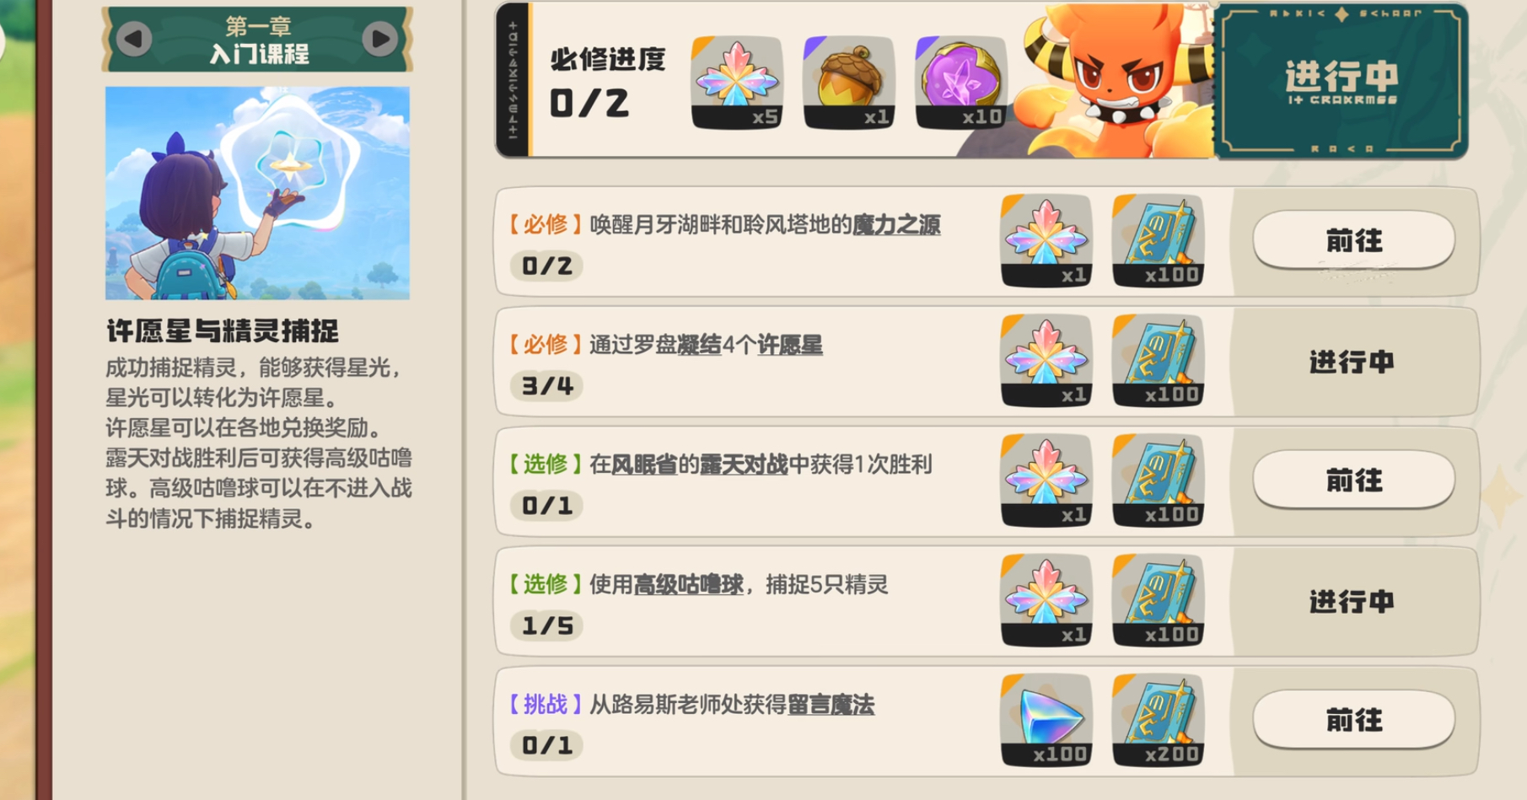Screen dimensions: 1527x800
Task: Click the 进行中 stamp in top banner
Action: [1341, 81]
